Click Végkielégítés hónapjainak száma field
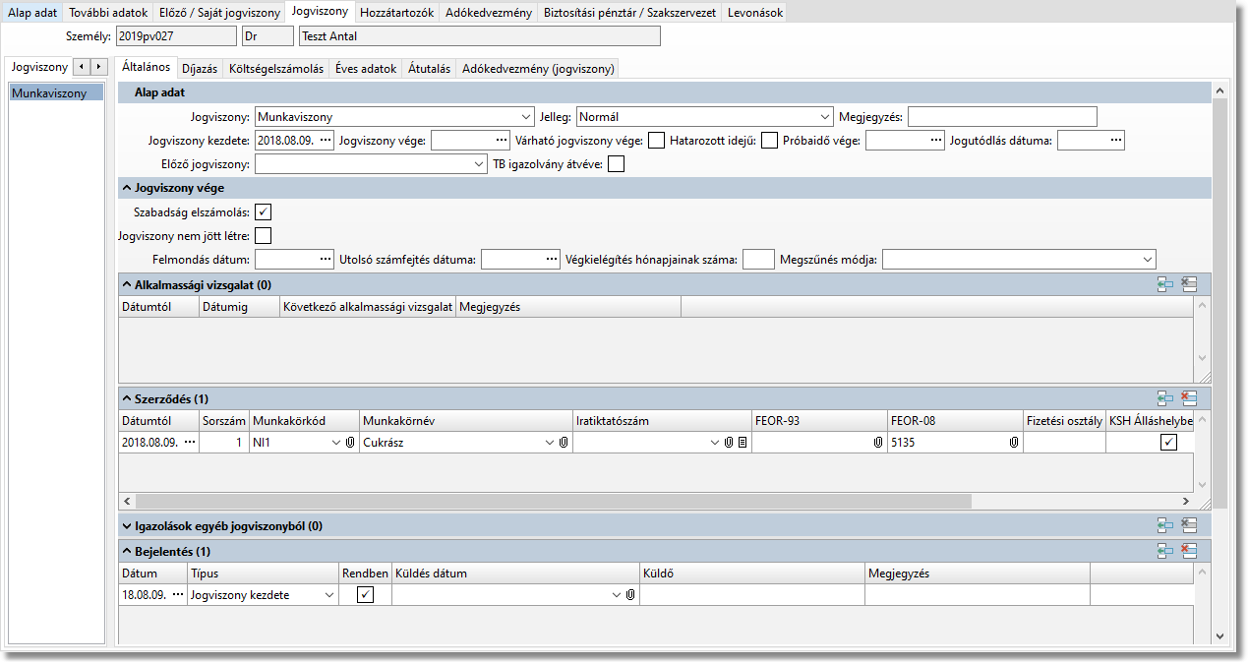The width and height of the screenshot is (1248, 664). click(x=758, y=259)
